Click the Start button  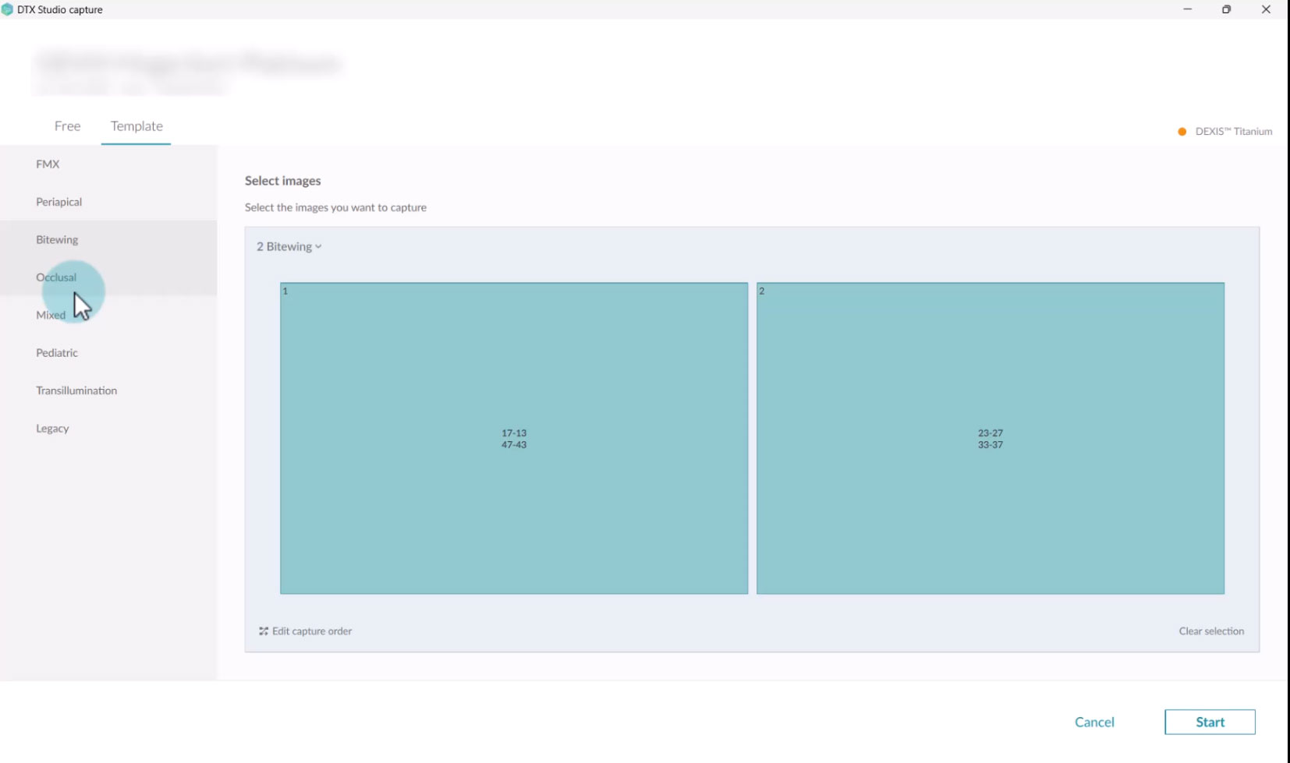[x=1210, y=722]
